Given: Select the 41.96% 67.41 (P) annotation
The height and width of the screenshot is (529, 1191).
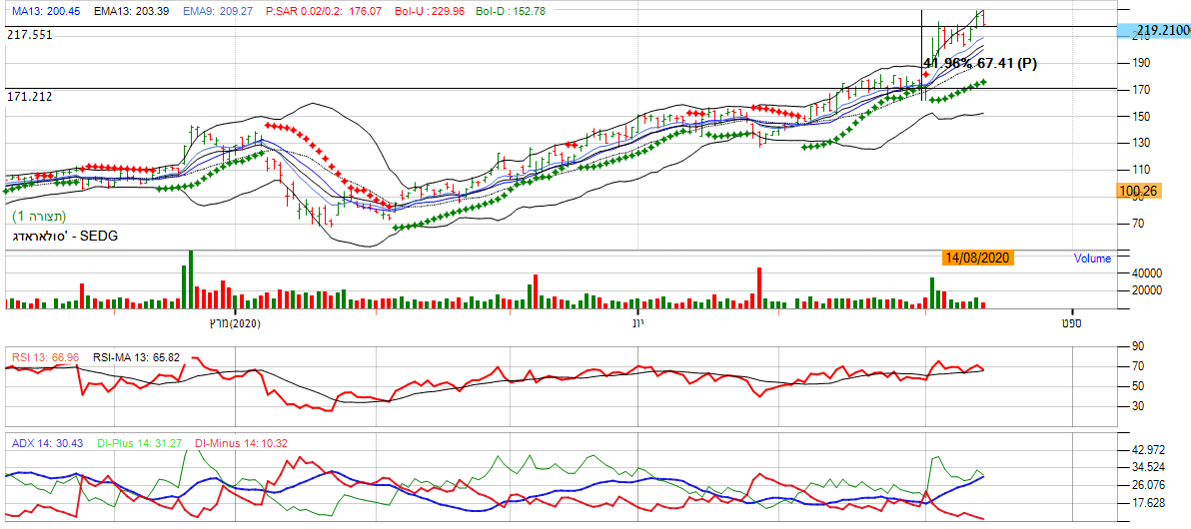Looking at the screenshot, I should pos(979,64).
